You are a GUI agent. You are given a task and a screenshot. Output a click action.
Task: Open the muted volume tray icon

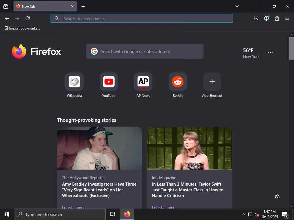257,214
